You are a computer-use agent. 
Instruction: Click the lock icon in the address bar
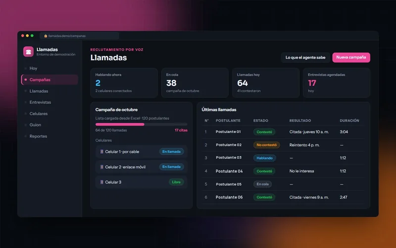[46, 36]
